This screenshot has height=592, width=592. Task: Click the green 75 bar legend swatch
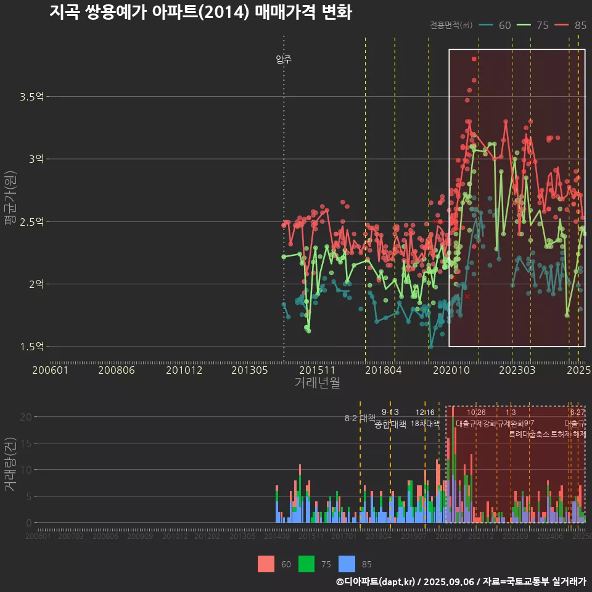(x=306, y=564)
